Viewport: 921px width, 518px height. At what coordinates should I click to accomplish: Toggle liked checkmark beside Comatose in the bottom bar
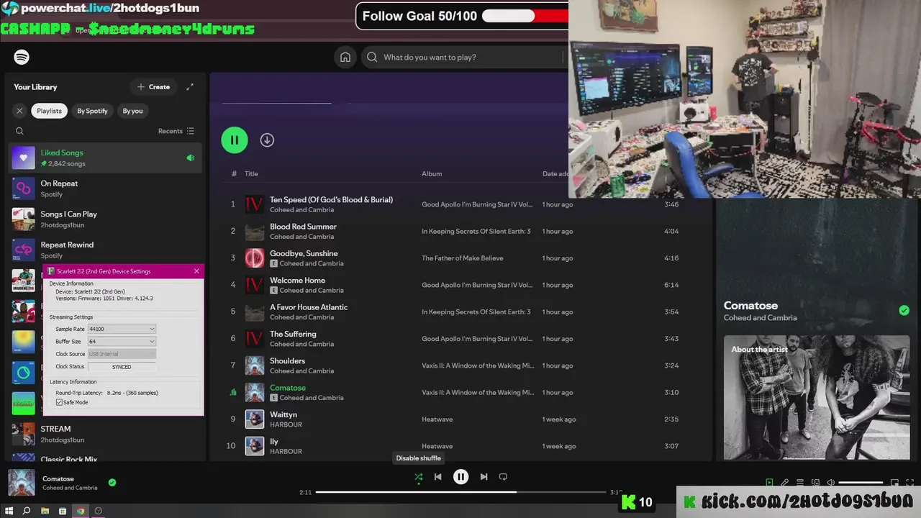click(x=112, y=483)
